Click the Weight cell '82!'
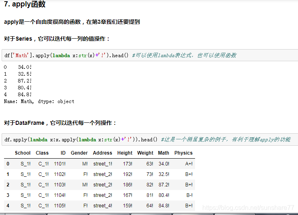Screen dimensions: 298x215 [150, 185]
